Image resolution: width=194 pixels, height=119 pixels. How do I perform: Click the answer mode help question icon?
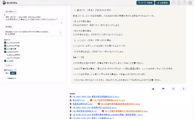pos(16,70)
